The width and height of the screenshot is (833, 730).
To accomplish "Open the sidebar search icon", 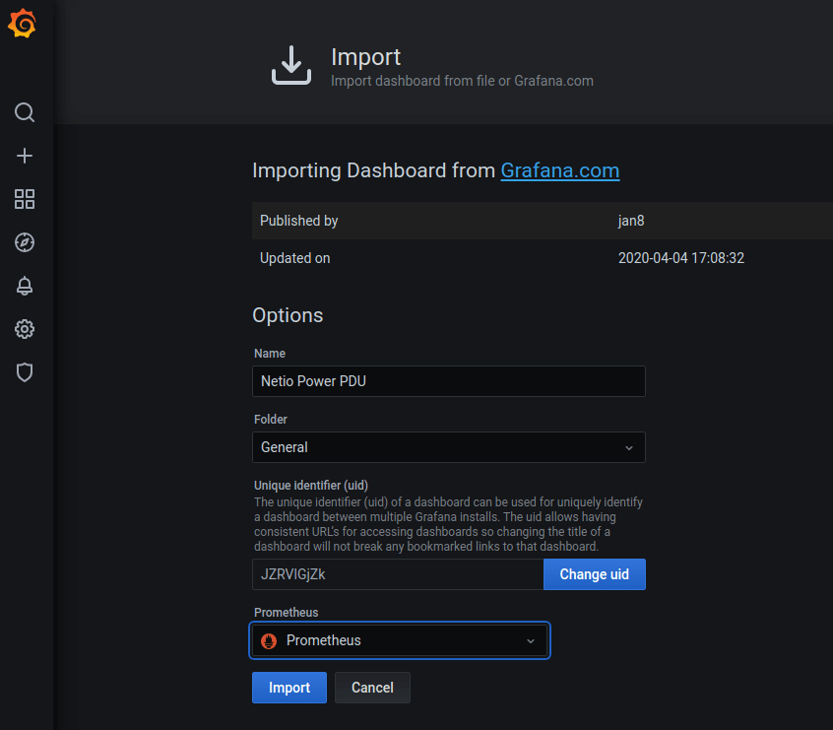I will 25,112.
